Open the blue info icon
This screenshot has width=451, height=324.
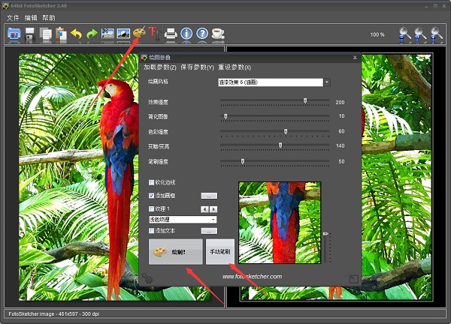(186, 34)
